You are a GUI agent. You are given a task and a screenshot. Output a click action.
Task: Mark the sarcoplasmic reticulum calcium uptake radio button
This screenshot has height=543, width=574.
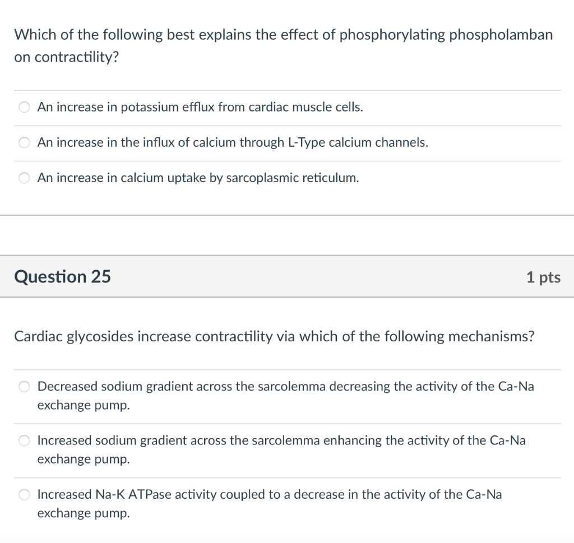(x=24, y=178)
